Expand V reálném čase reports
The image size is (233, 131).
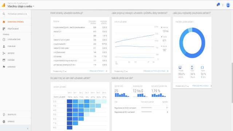point(15,39)
